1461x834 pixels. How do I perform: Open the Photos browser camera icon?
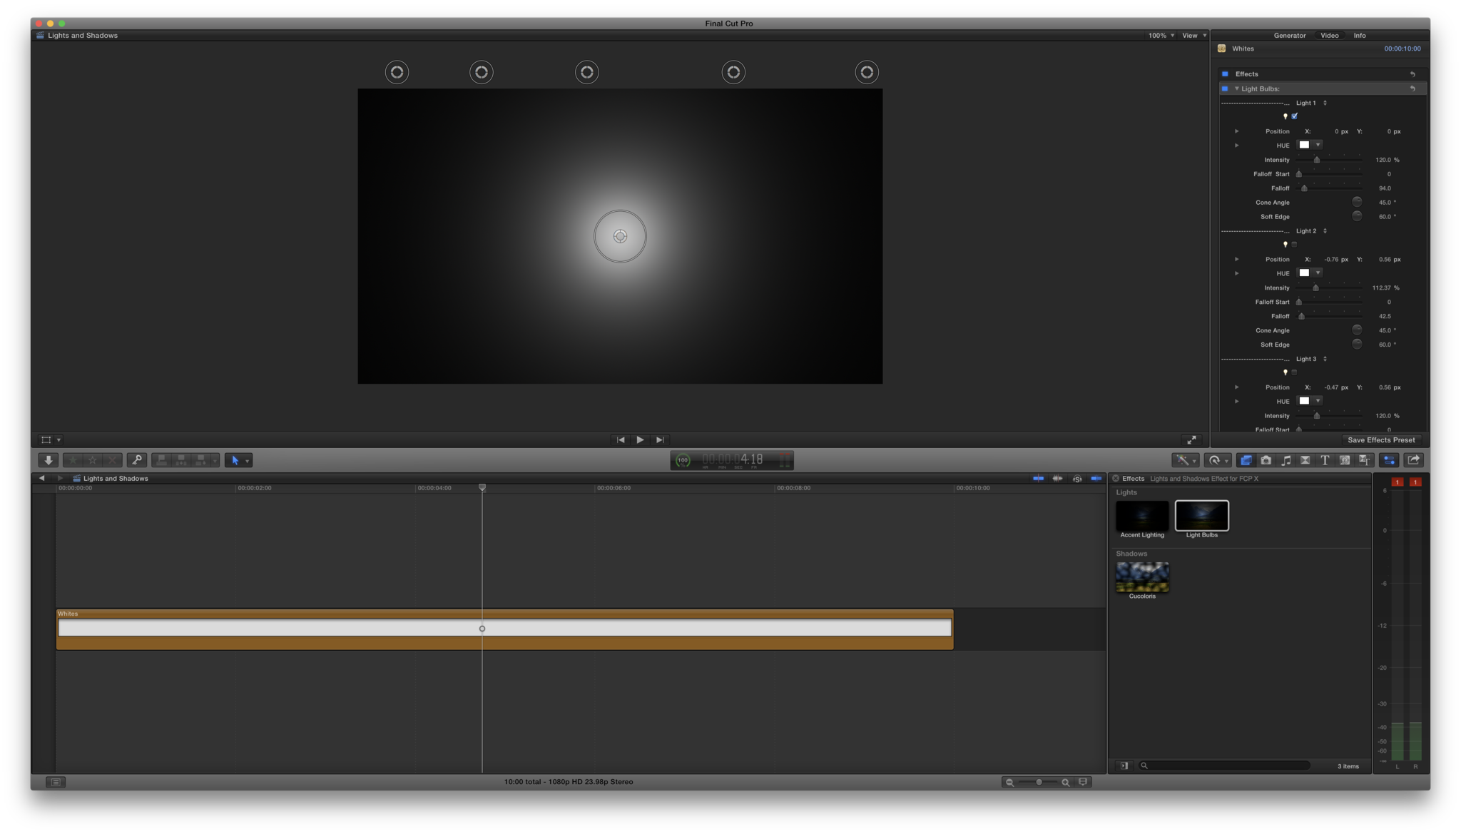pyautogui.click(x=1266, y=460)
